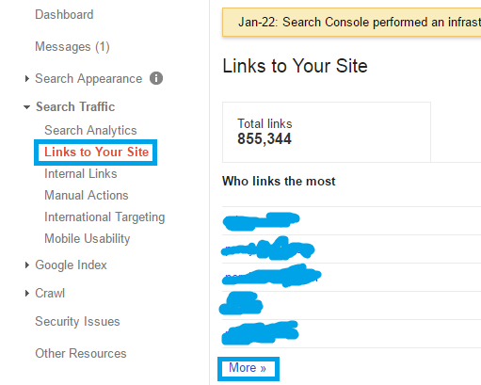481x385 pixels.
Task: Open Mobile Usability report
Action: (x=88, y=239)
